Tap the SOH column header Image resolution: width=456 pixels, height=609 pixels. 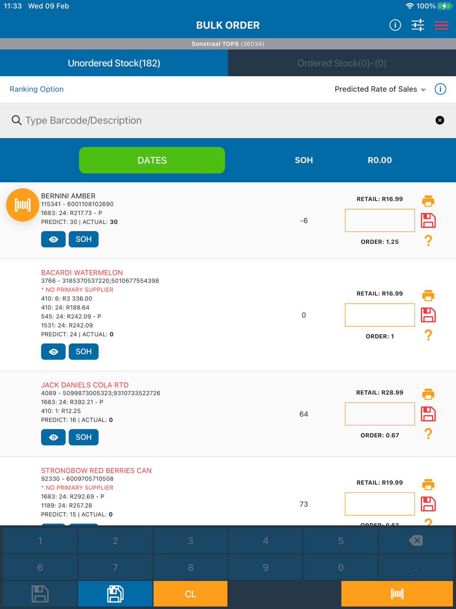304,160
